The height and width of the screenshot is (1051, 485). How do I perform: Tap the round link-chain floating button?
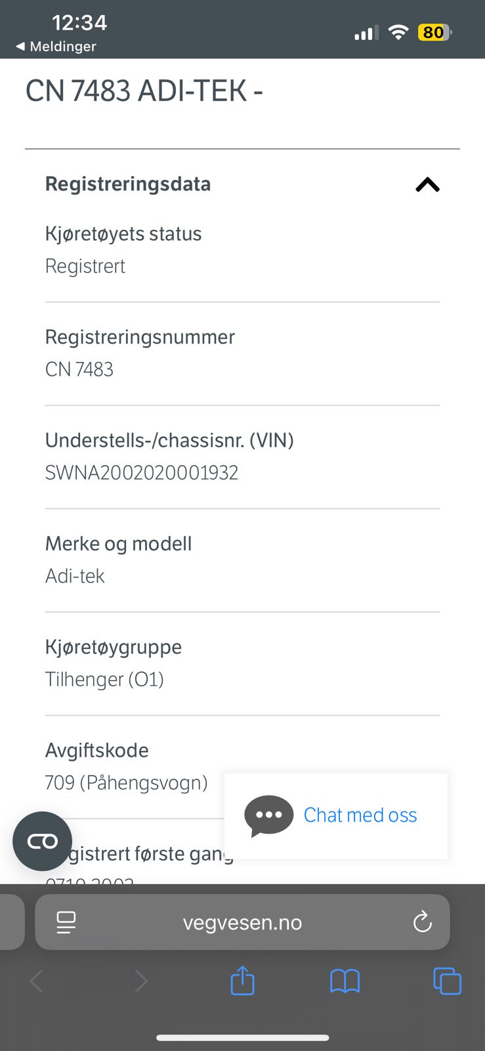pyautogui.click(x=42, y=841)
